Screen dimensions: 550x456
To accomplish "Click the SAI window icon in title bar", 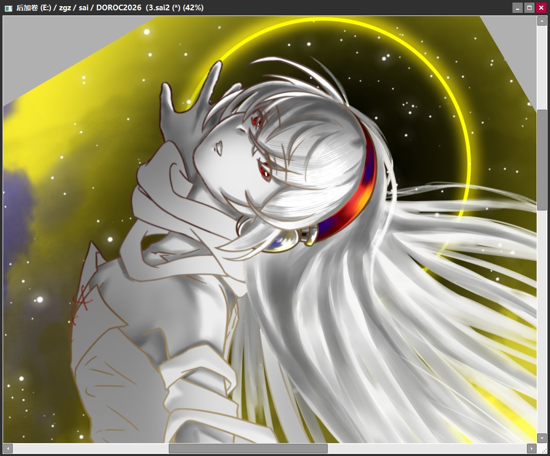I will (x=8, y=8).
